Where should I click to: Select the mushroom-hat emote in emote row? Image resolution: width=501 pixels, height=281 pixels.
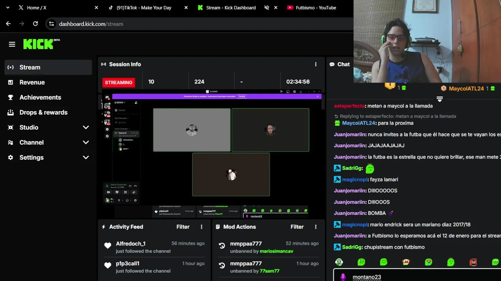tap(406, 262)
